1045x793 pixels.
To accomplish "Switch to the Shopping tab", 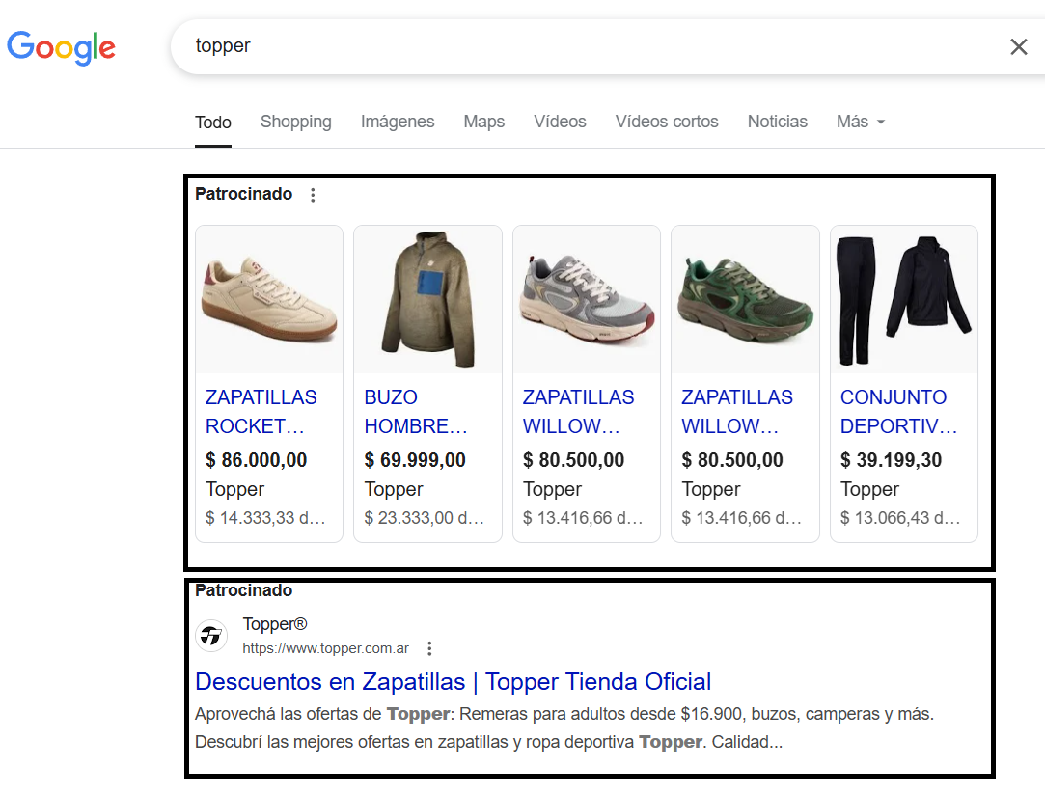I will (296, 122).
